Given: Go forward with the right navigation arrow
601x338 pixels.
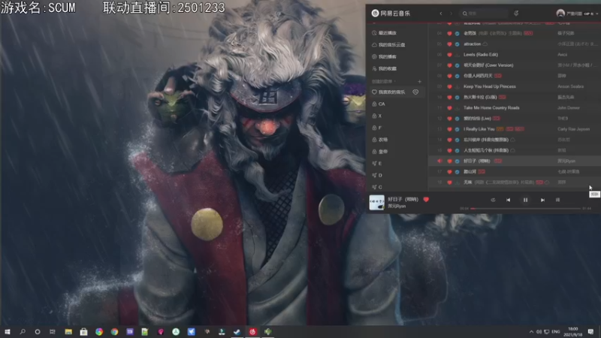Looking at the screenshot, I should 452,14.
